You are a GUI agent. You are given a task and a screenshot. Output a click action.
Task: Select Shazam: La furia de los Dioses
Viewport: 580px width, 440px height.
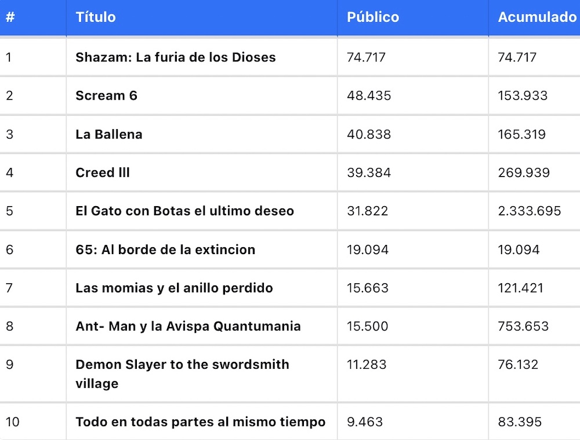[x=176, y=57]
